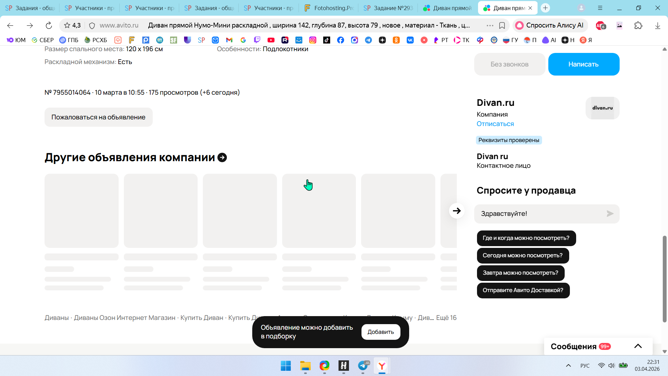Viewport: 668px width, 376px height.
Task: Click the Отписаться link
Action: 495,124
